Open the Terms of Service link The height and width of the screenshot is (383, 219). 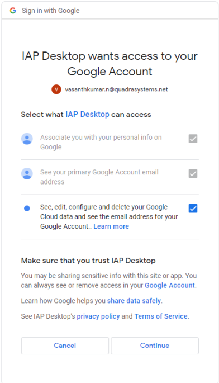coord(161,316)
